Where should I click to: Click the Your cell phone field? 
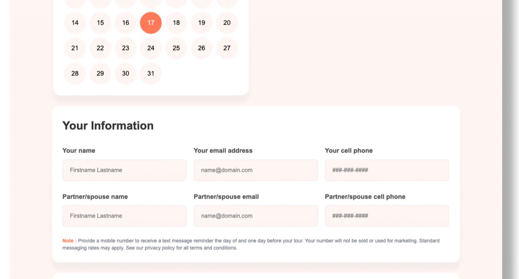pos(386,170)
